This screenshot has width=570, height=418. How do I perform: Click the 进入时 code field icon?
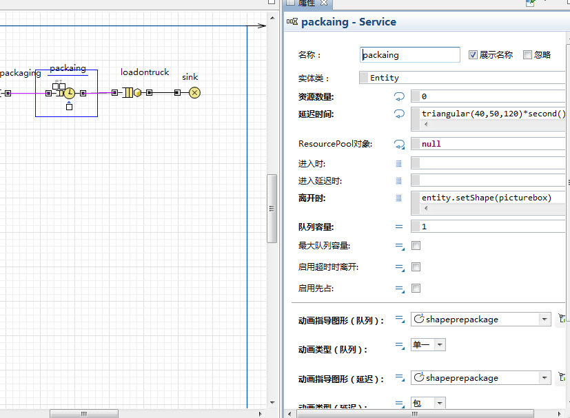(x=399, y=164)
